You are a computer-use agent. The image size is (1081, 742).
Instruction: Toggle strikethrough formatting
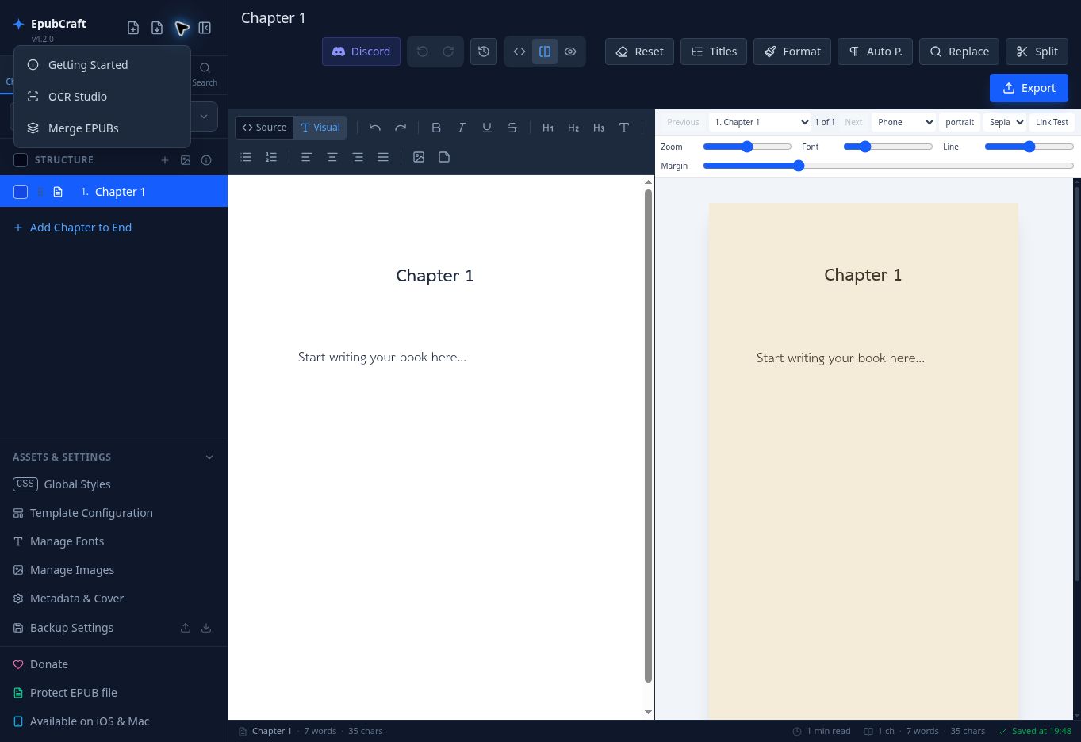tap(512, 128)
